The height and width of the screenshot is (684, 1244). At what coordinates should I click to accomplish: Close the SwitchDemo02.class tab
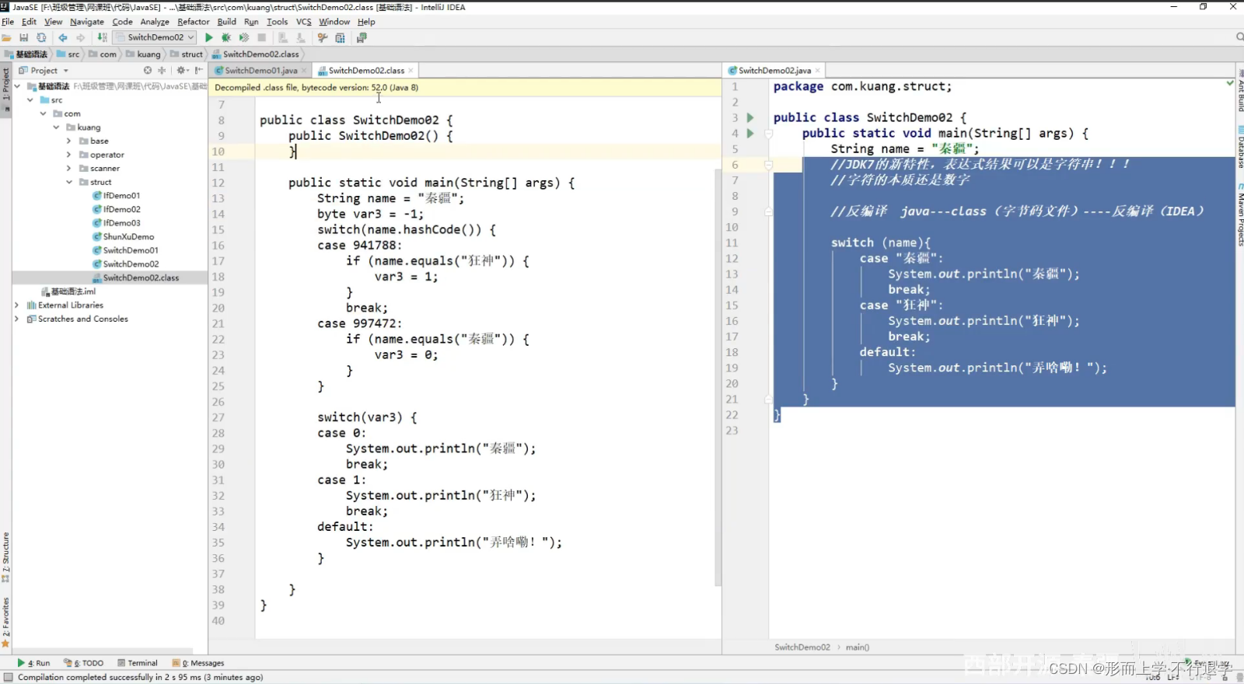pos(411,71)
